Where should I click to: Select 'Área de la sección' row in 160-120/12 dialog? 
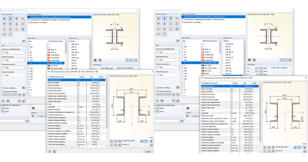[230, 86]
